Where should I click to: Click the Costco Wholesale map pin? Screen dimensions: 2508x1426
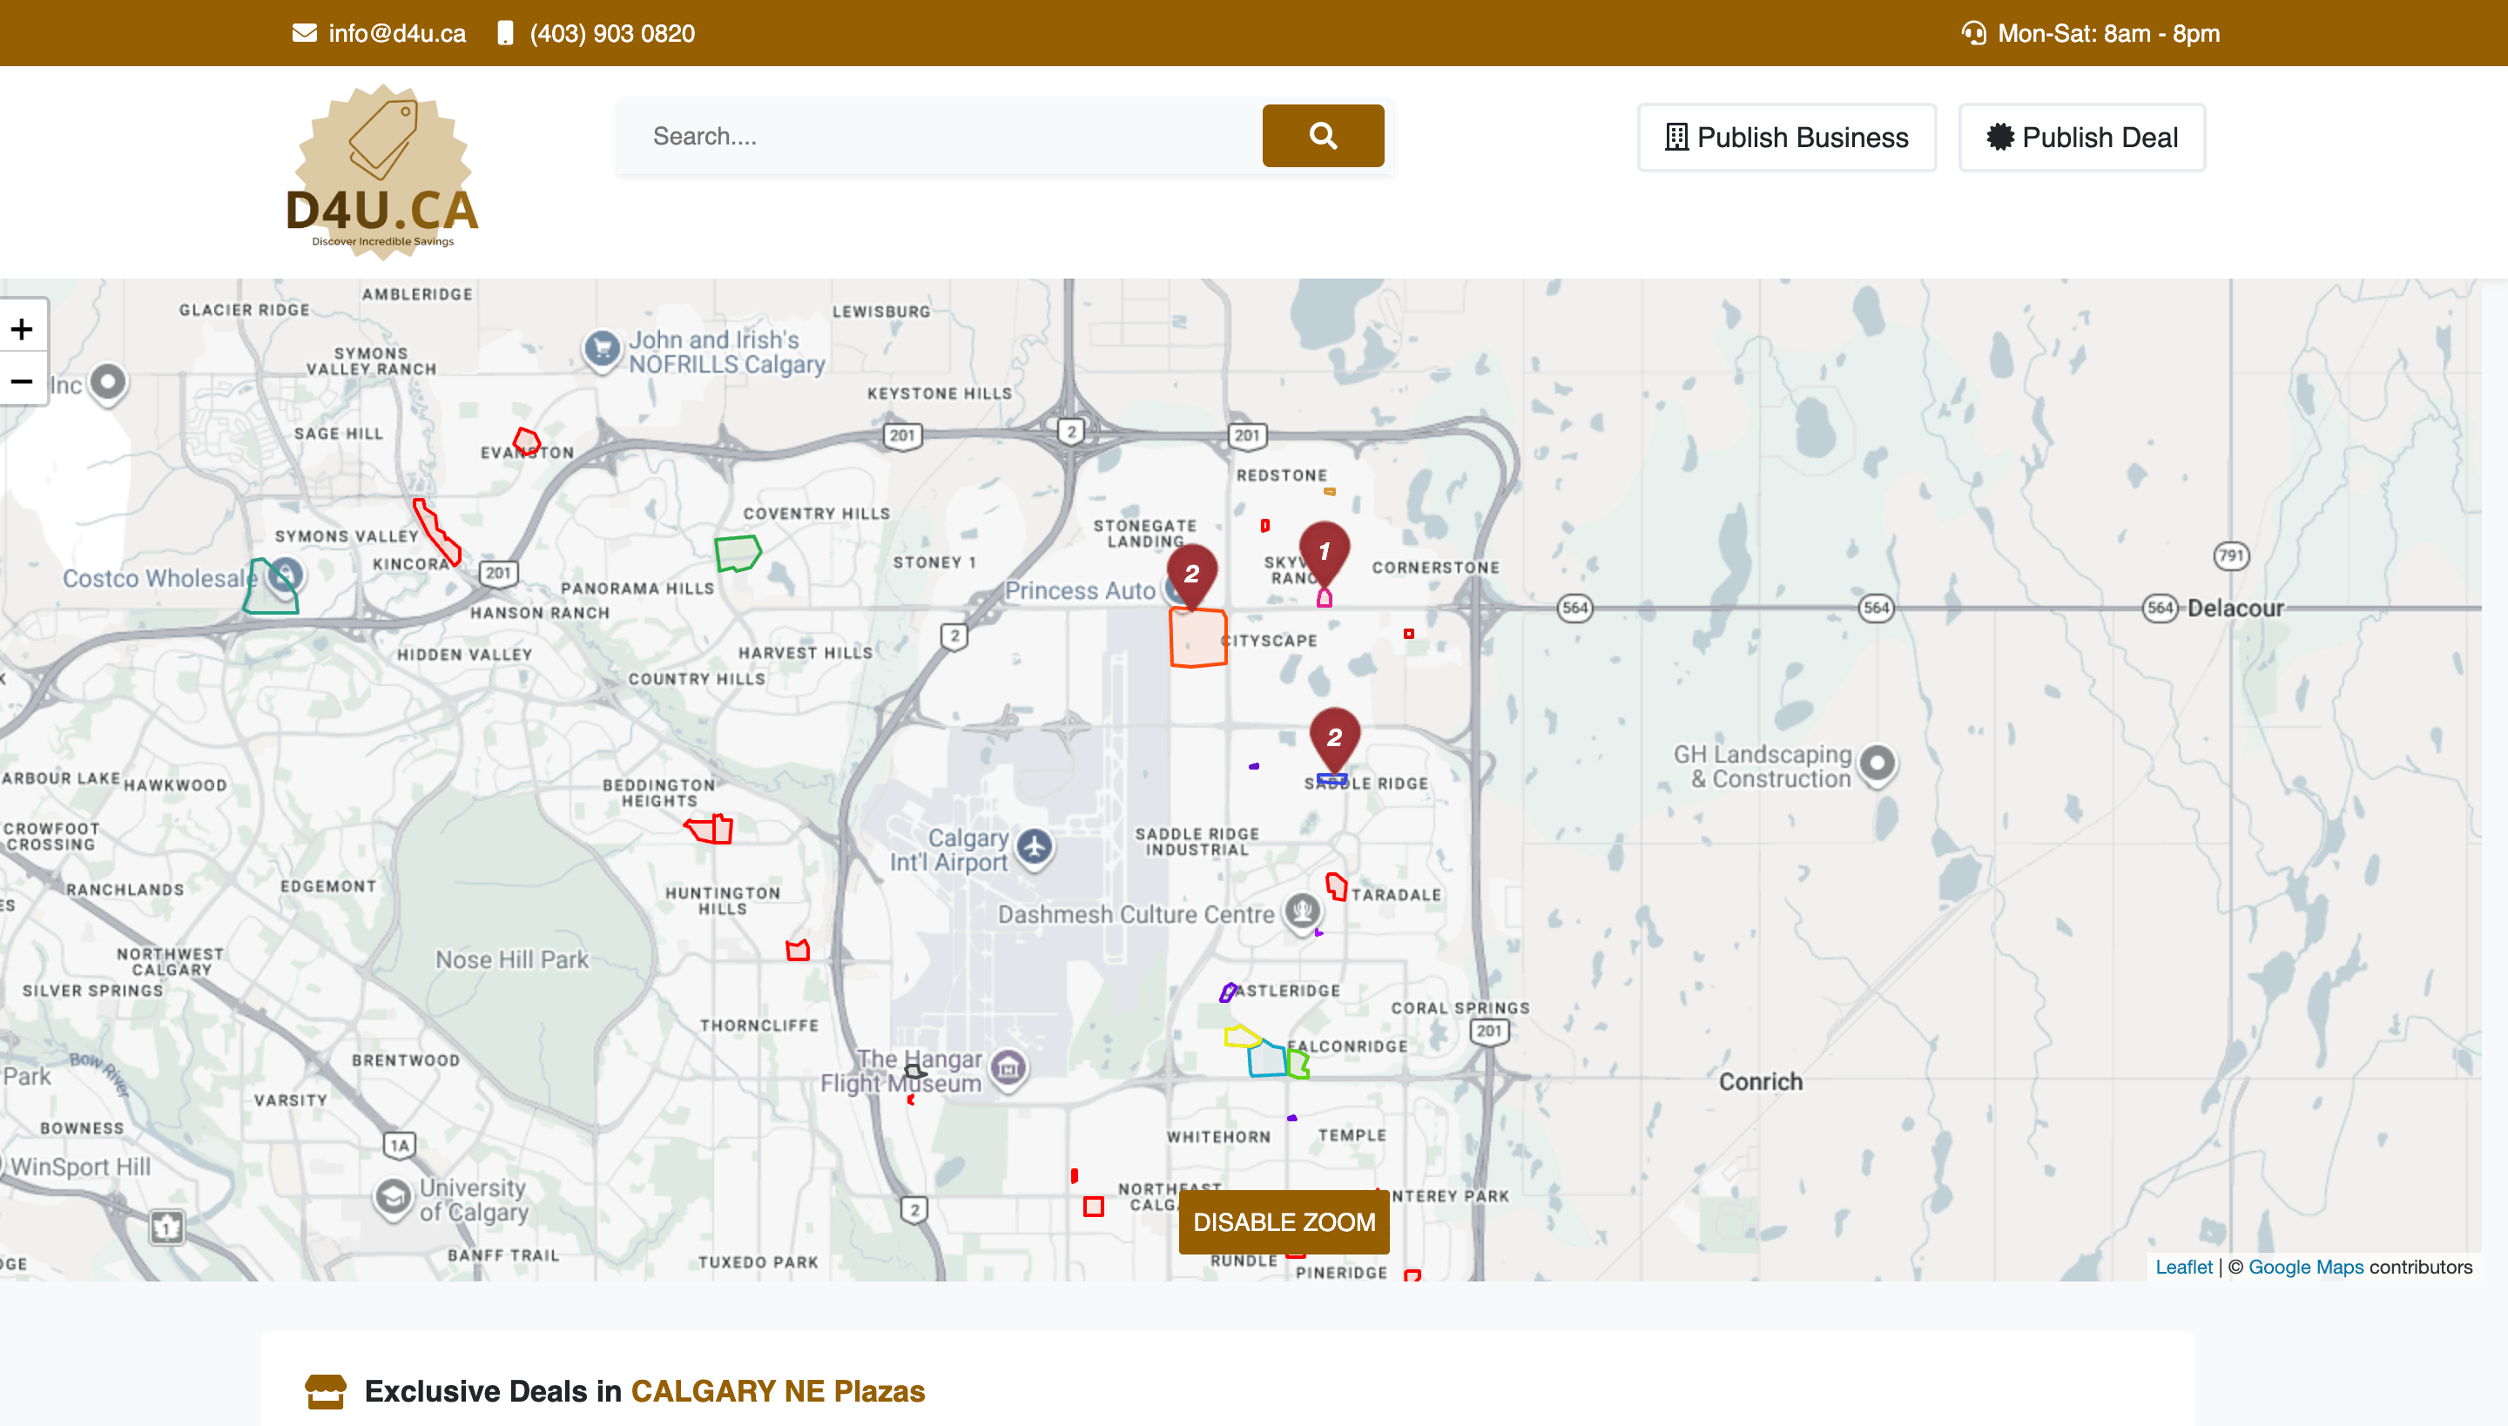coord(285,575)
